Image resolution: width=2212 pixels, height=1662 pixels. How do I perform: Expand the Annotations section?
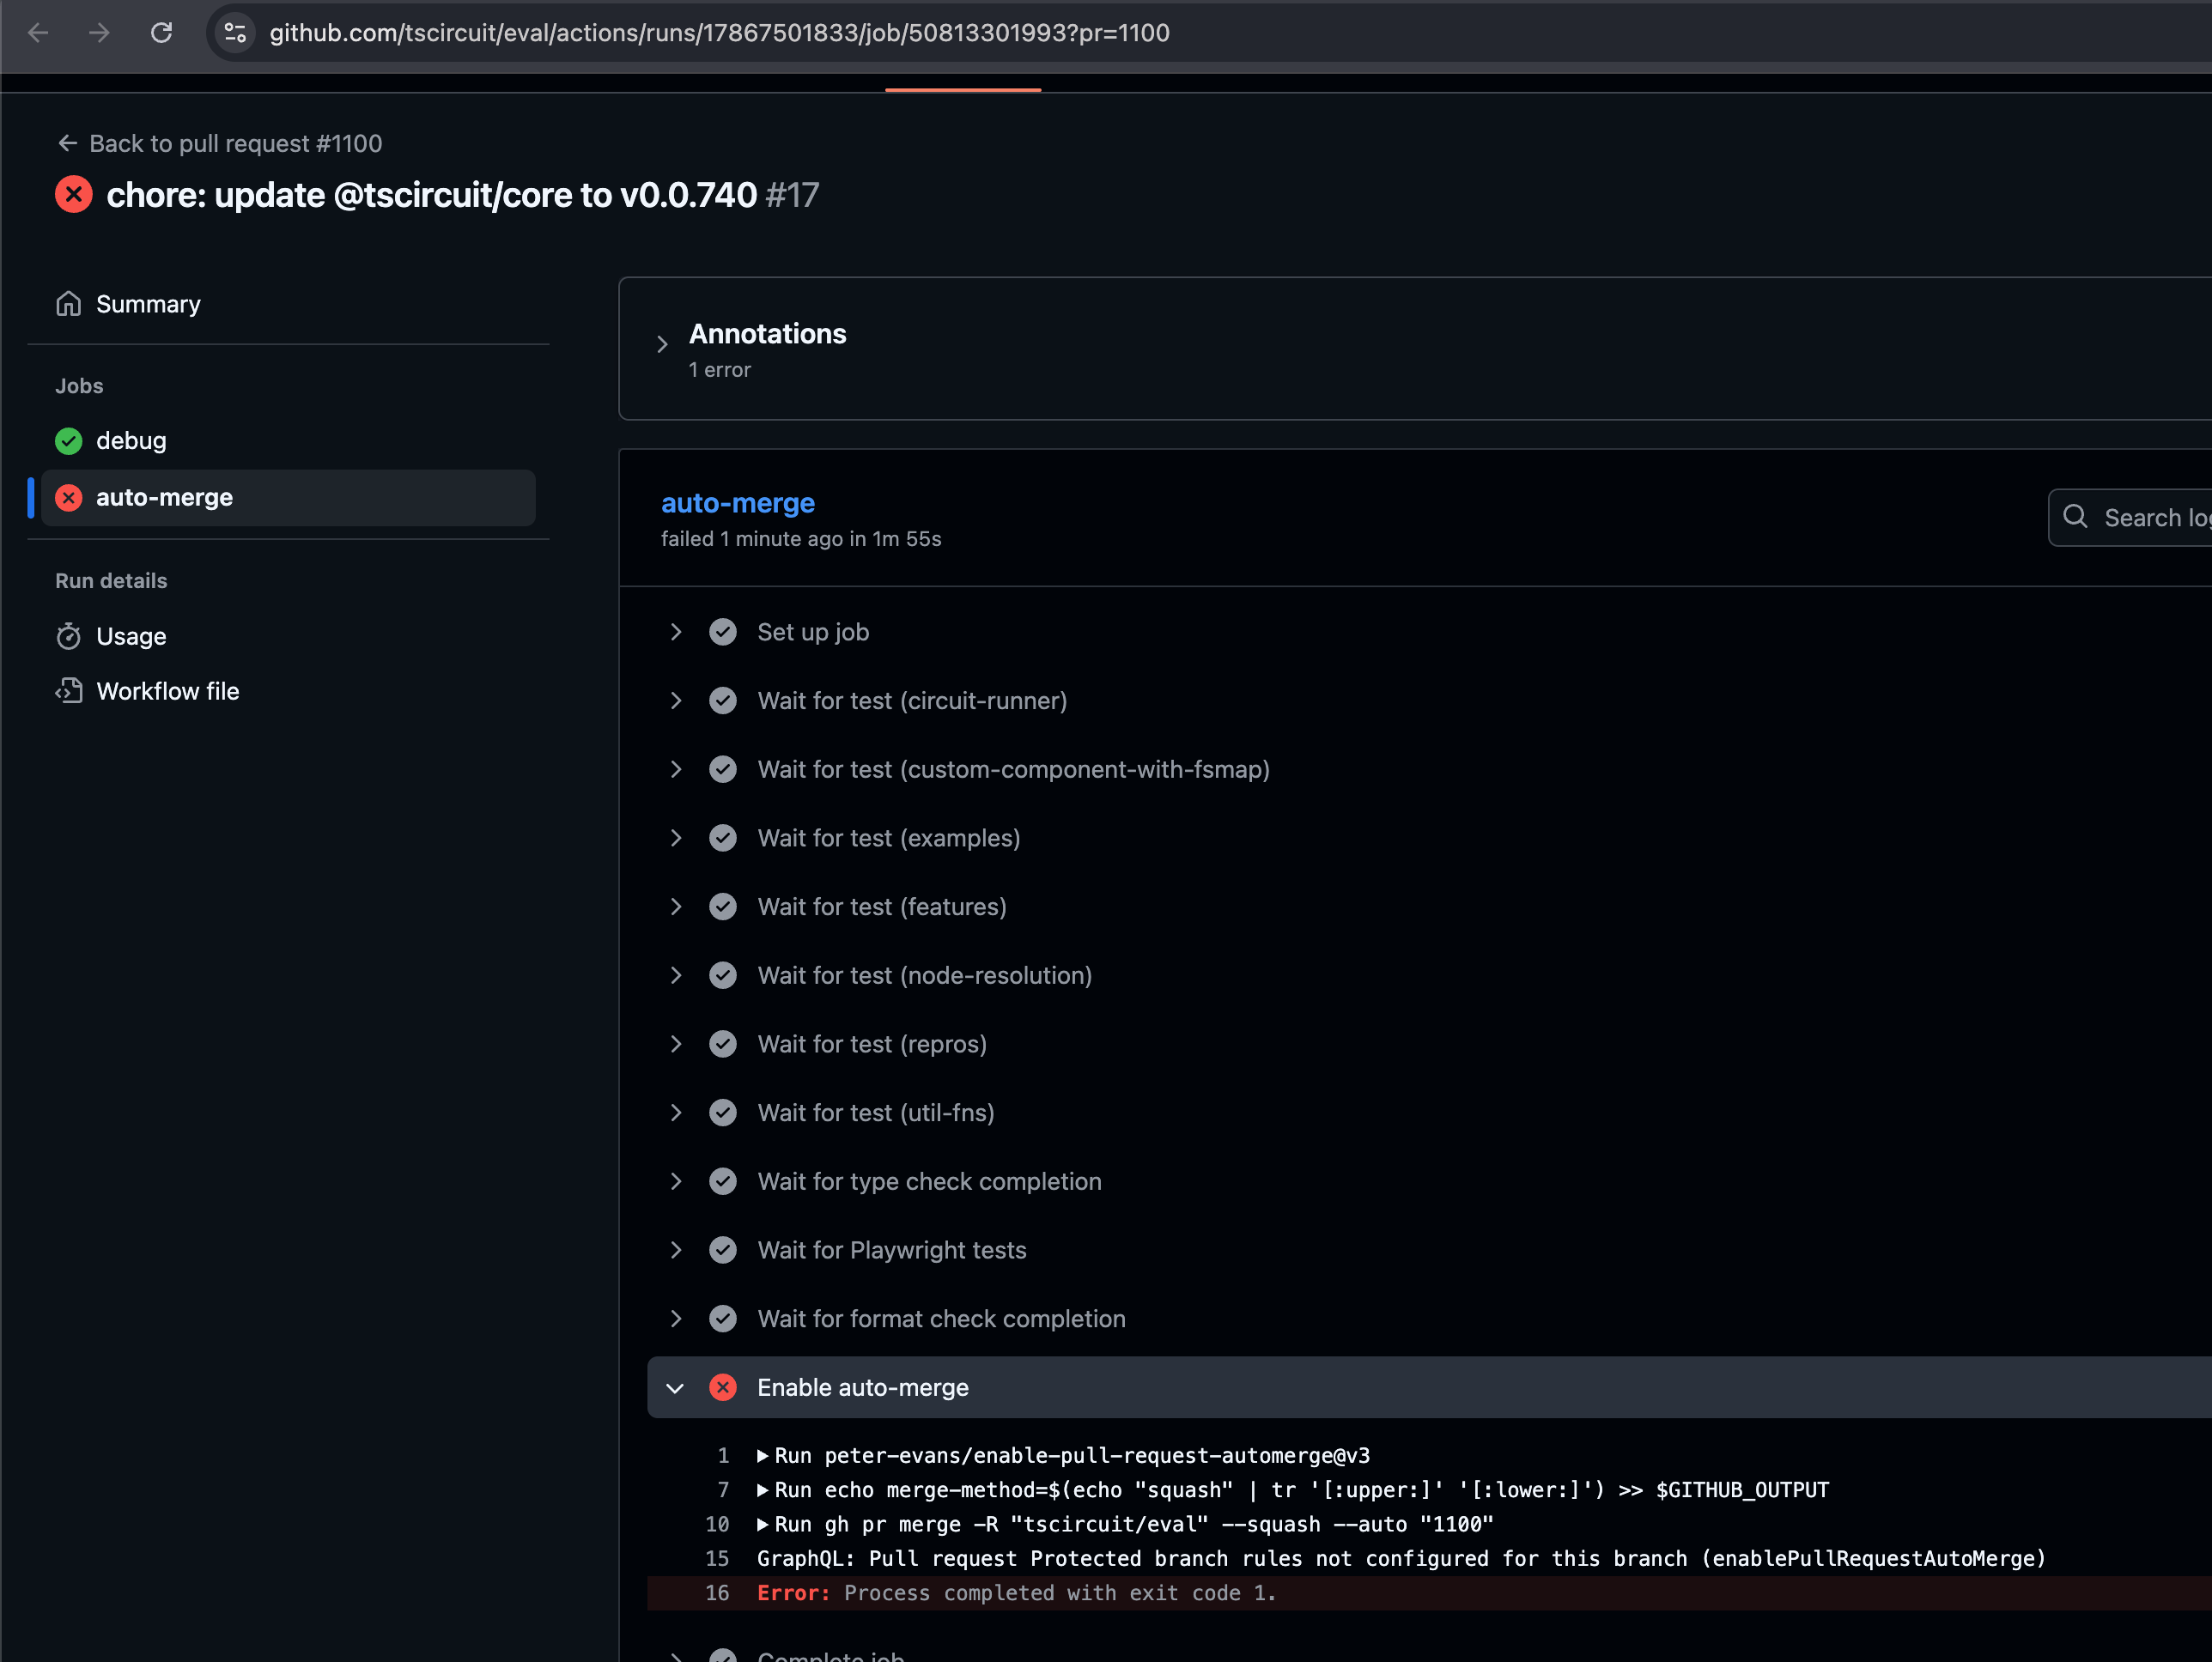click(662, 345)
